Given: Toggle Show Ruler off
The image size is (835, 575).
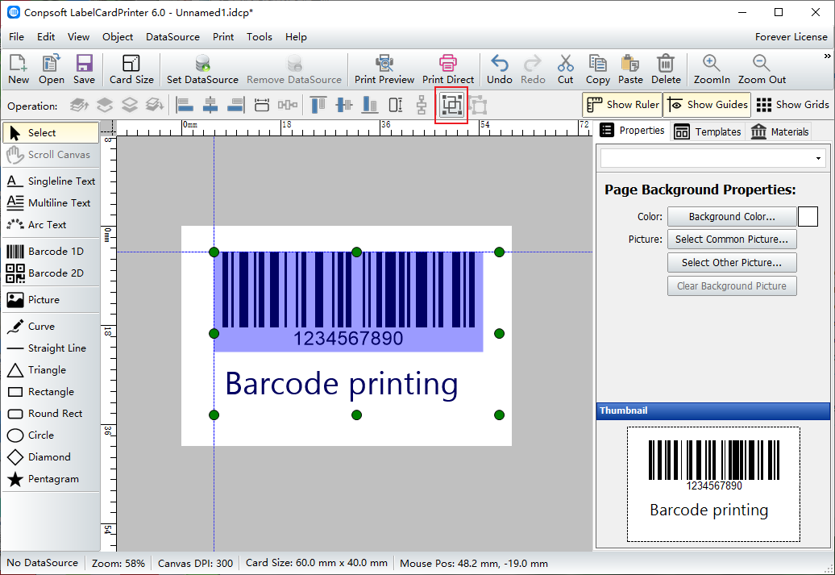Looking at the screenshot, I should point(622,105).
